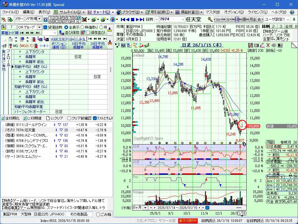The image size is (298, 224).
Task: Click the red crosshair icon above chart
Action: pyautogui.click(x=268, y=45)
